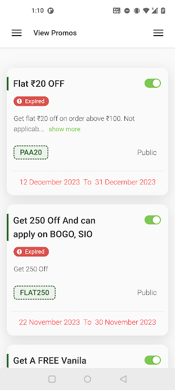Tap the Android back navigation triangle
Viewport: 175px width, 390px height.
[123, 379]
